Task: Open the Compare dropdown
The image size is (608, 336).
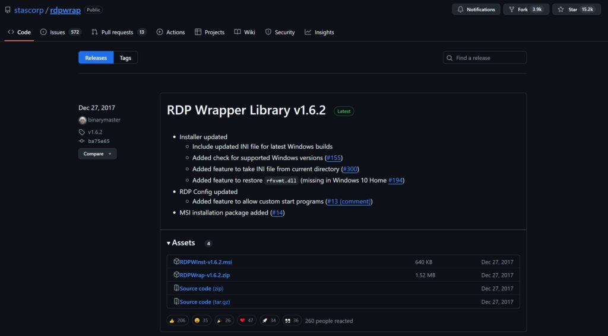Action: [x=97, y=153]
